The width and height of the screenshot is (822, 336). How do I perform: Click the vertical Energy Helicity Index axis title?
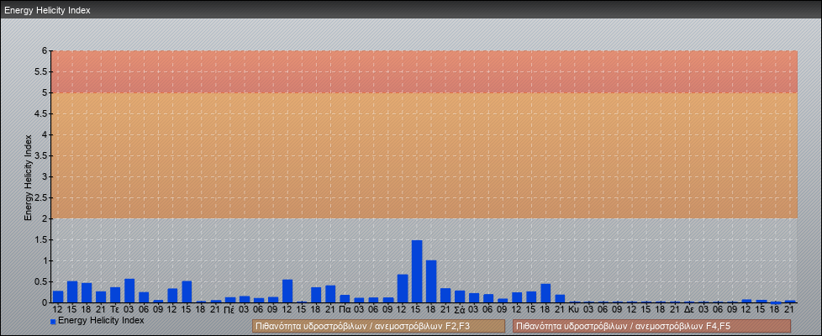point(29,177)
